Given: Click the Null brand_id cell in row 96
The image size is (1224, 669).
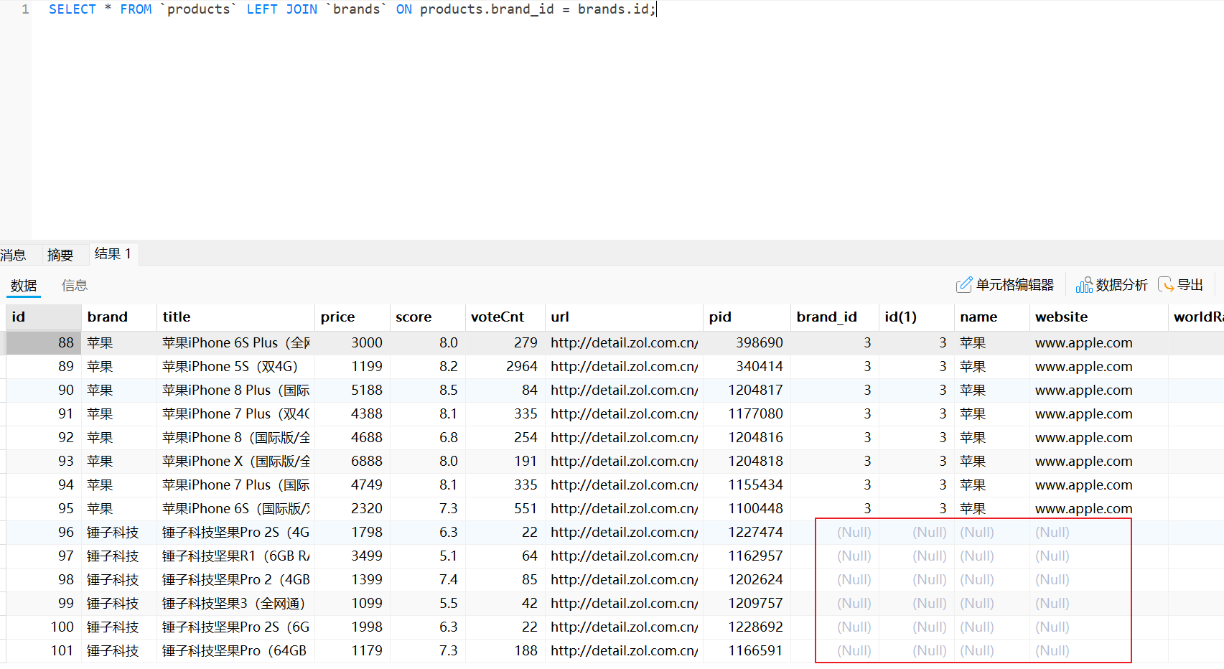Looking at the screenshot, I should coord(854,532).
